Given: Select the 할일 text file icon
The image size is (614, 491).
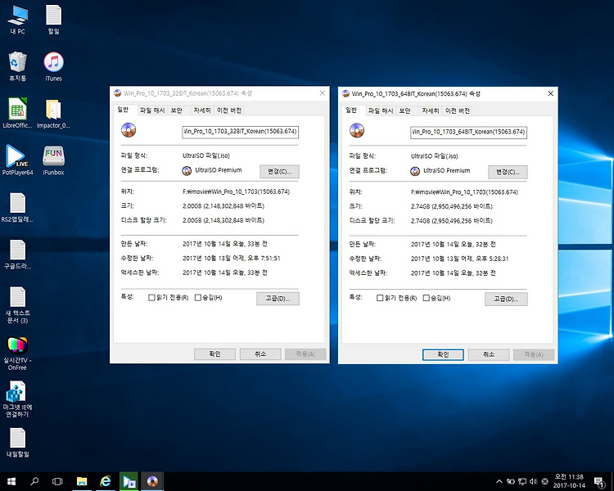Looking at the screenshot, I should (x=53, y=20).
